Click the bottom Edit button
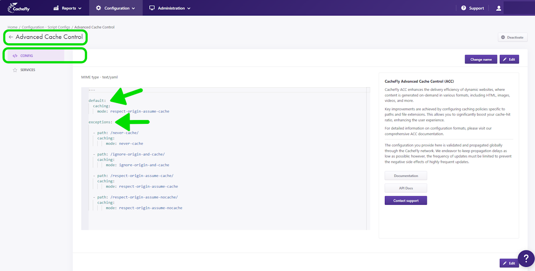 (509, 263)
